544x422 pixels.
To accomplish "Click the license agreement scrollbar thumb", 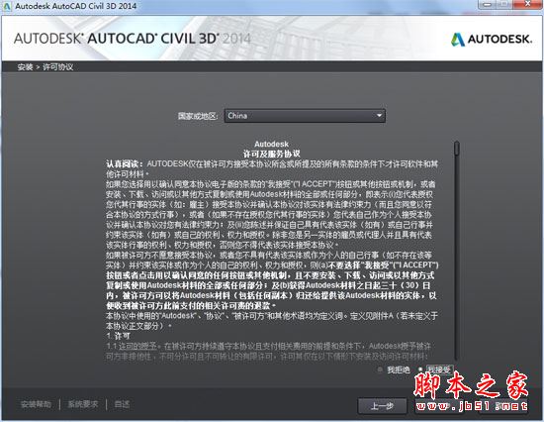I will coord(457,148).
